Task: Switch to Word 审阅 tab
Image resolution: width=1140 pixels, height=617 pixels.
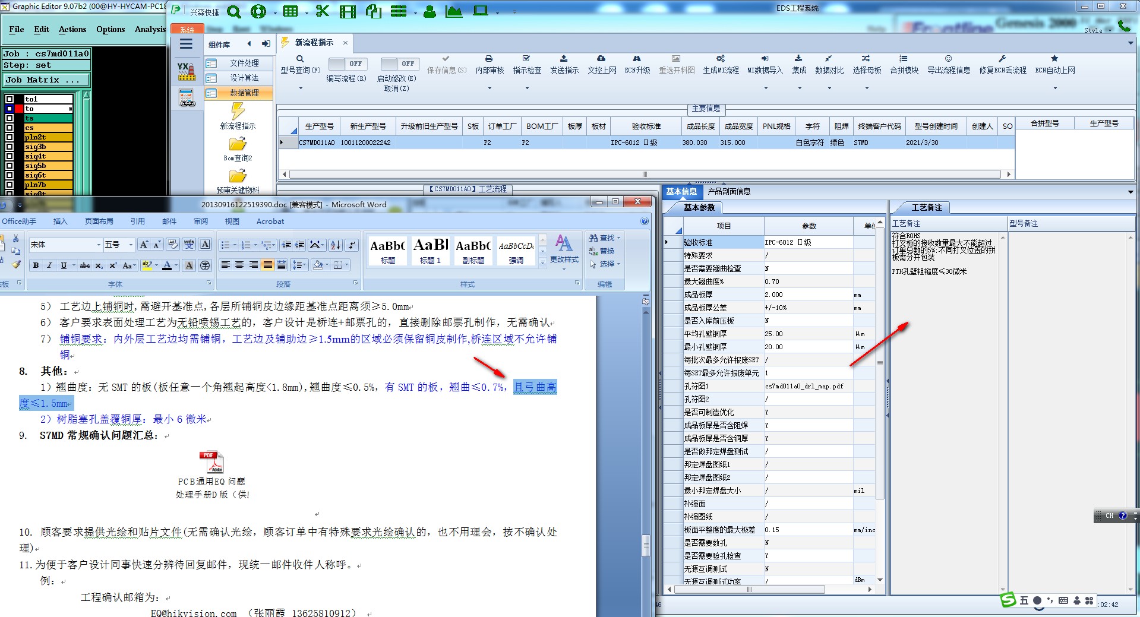Action: (x=201, y=222)
